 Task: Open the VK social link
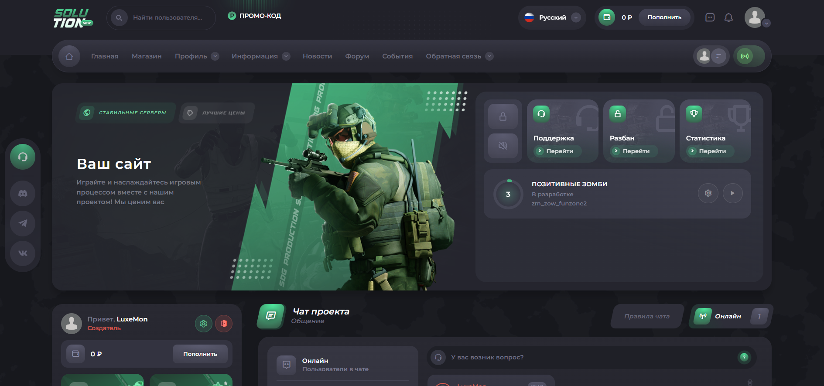click(x=23, y=253)
